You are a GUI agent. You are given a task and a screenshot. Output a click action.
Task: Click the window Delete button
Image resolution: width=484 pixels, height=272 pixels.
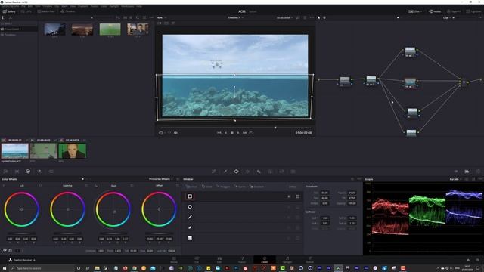coord(293,187)
